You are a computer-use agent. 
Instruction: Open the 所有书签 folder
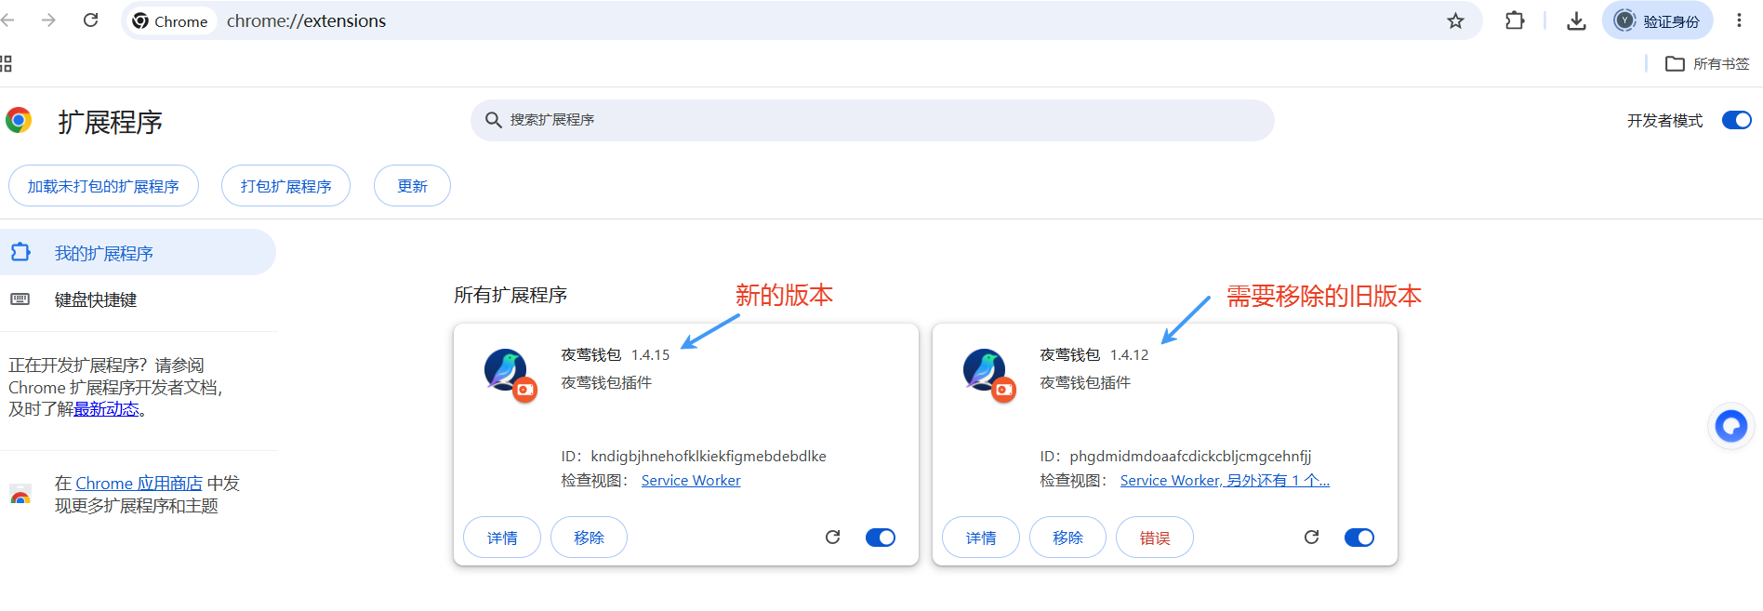[x=1707, y=63]
